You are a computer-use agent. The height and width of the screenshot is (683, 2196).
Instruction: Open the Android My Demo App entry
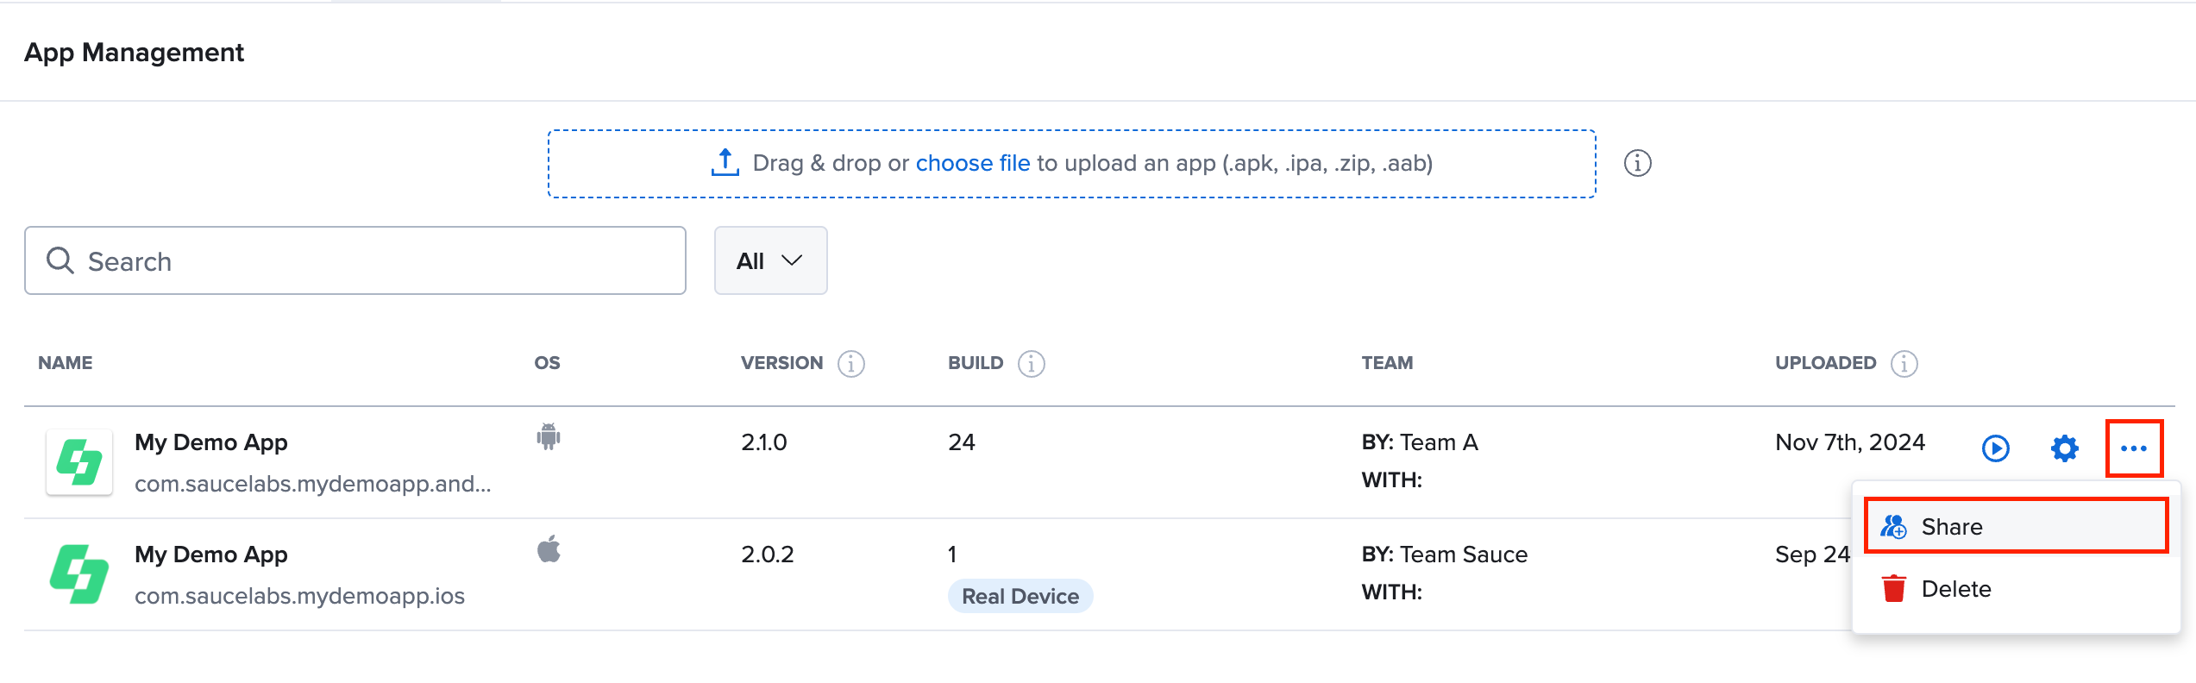click(x=211, y=442)
